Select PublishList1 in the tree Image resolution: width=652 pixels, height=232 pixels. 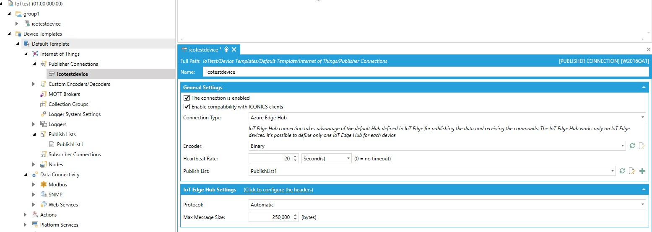pyautogui.click(x=70, y=144)
